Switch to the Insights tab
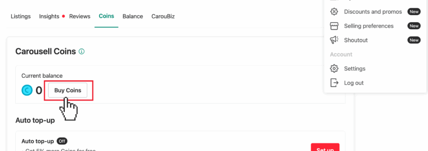 click(49, 16)
